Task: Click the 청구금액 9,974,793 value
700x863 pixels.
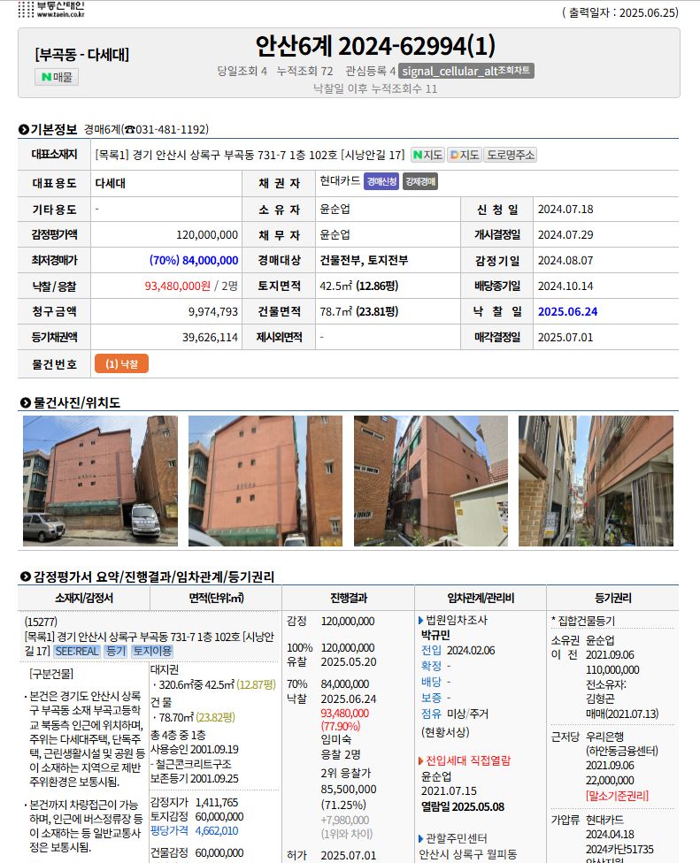Action: (x=213, y=311)
